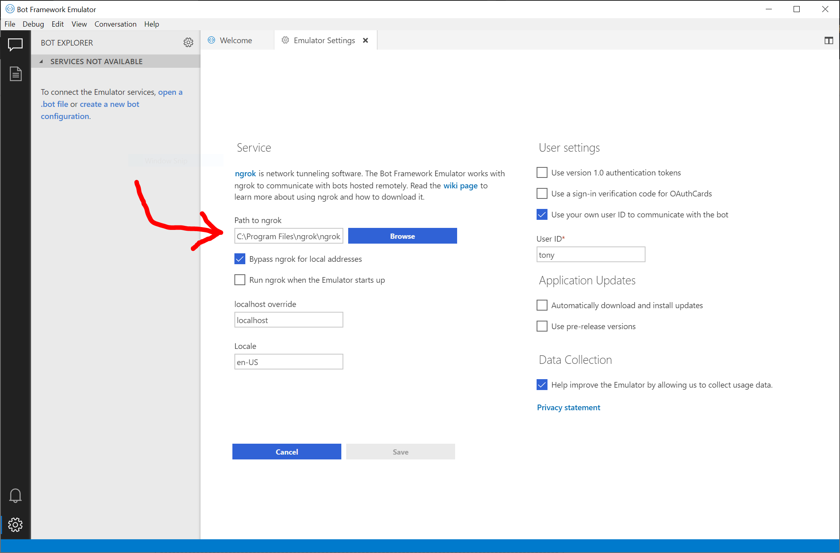The height and width of the screenshot is (553, 840).
Task: Follow the wiki page link about ngrok
Action: 460,186
